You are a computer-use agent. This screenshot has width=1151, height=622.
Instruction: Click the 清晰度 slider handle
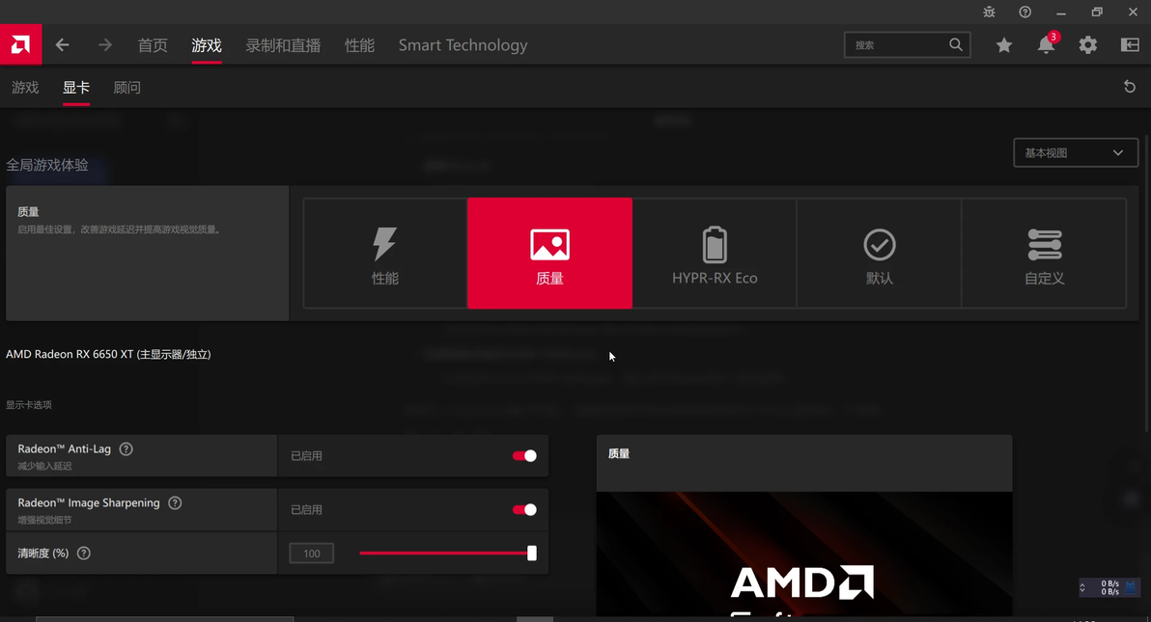(531, 554)
